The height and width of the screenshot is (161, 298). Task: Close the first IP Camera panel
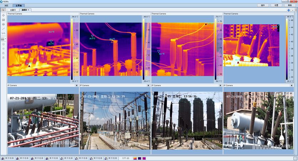pyautogui.click(x=76, y=85)
